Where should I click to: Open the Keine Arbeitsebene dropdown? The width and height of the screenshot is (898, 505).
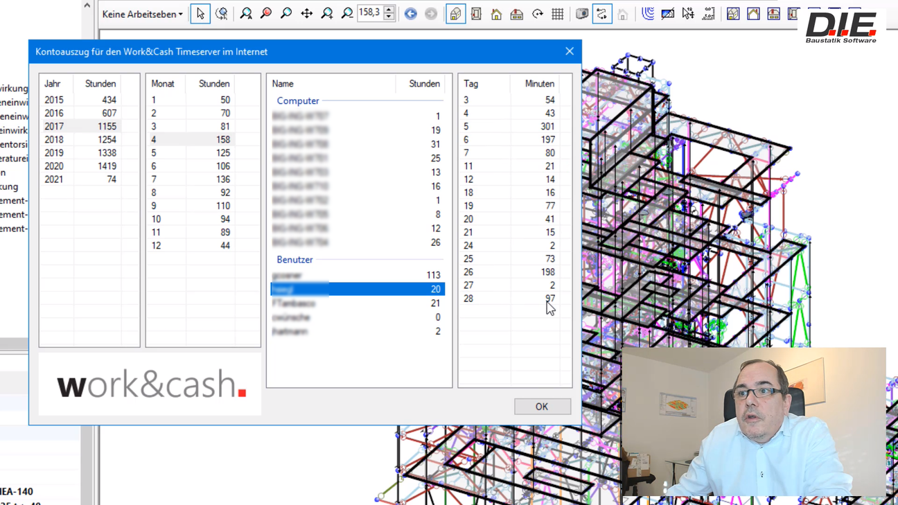tap(143, 14)
